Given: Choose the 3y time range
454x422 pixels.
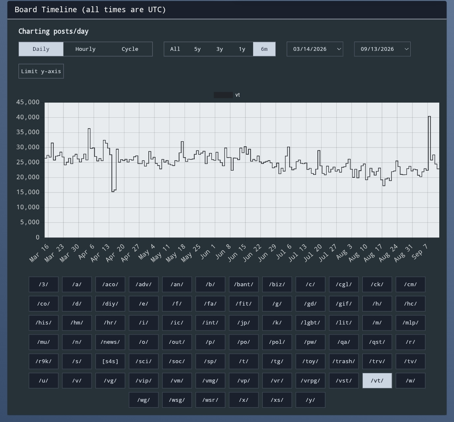Looking at the screenshot, I should coord(220,49).
